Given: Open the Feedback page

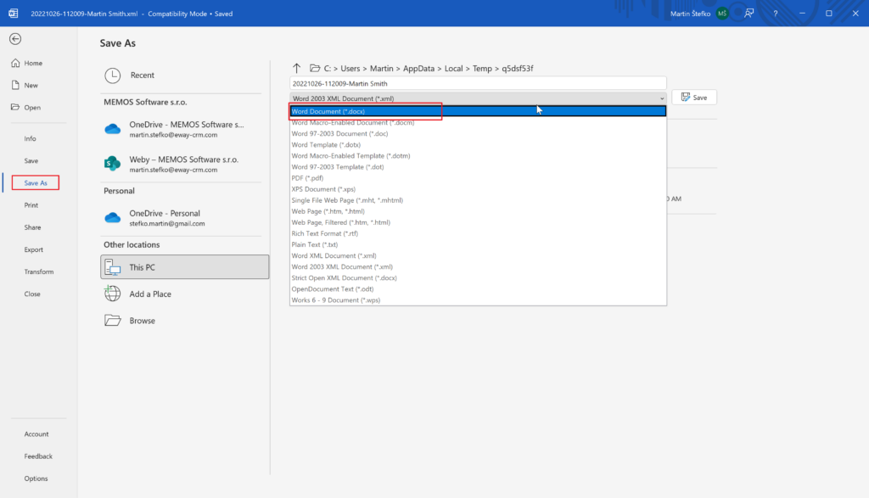Looking at the screenshot, I should [x=38, y=456].
